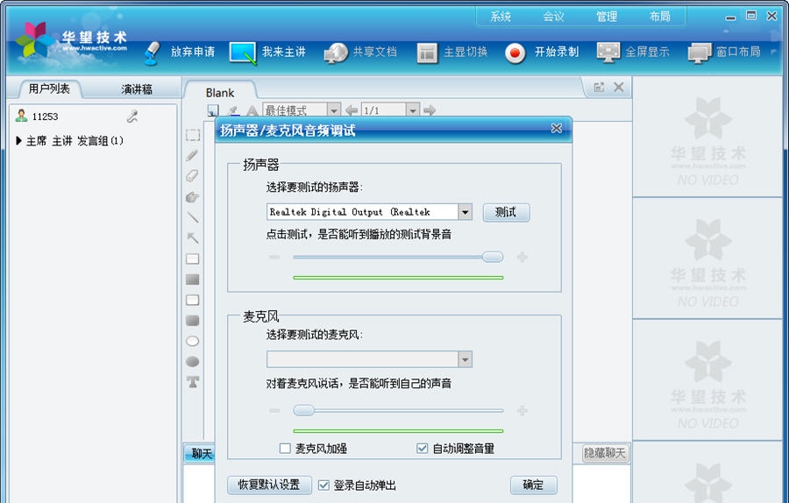The image size is (789, 503).
Task: Switch to the 演讲稿 tab
Action: tap(136, 89)
